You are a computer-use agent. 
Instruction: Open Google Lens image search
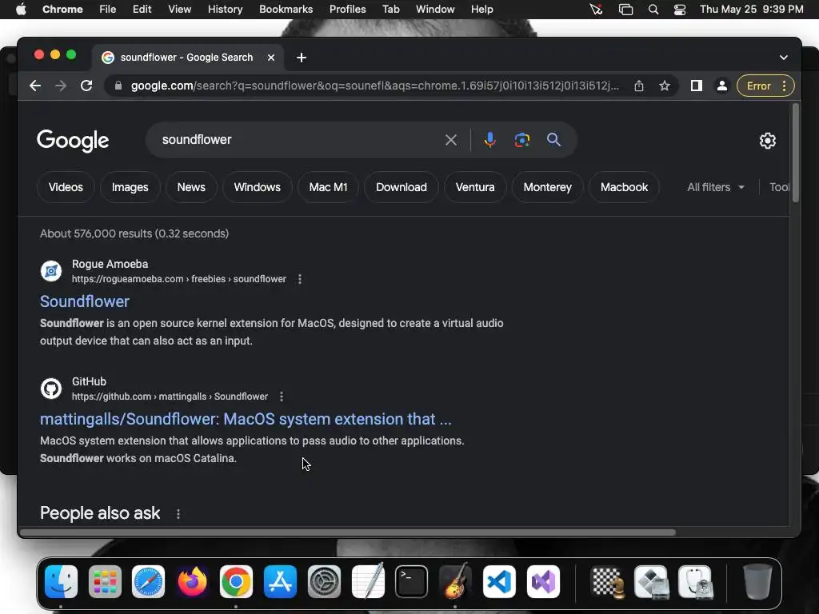[x=521, y=140]
